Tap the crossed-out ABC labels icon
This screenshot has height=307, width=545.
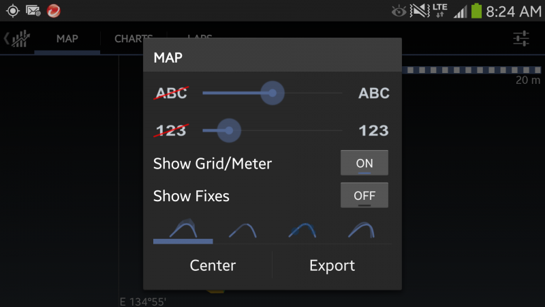[172, 93]
